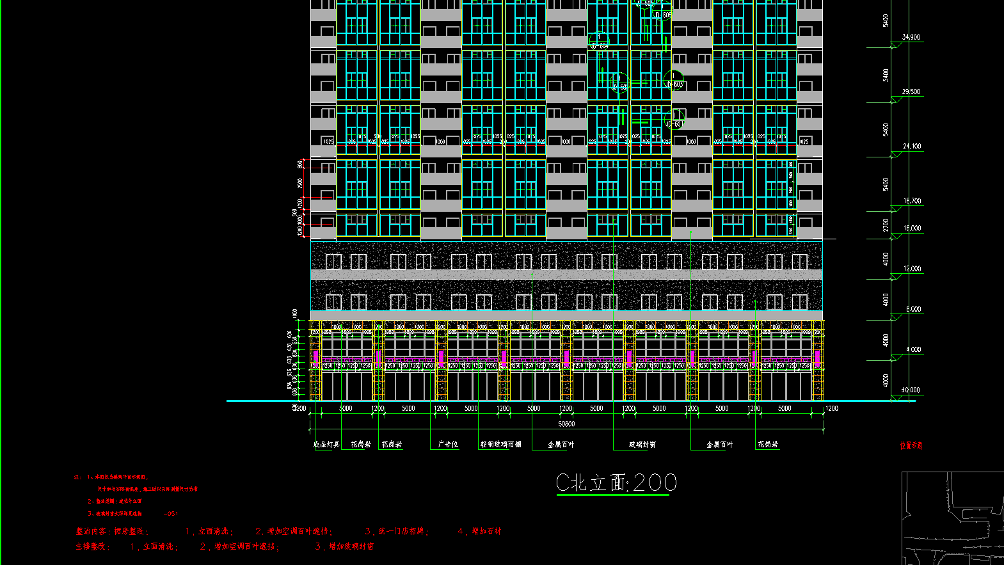Click the location map thumbnail outline
This screenshot has width=1004, height=565.
[952, 518]
